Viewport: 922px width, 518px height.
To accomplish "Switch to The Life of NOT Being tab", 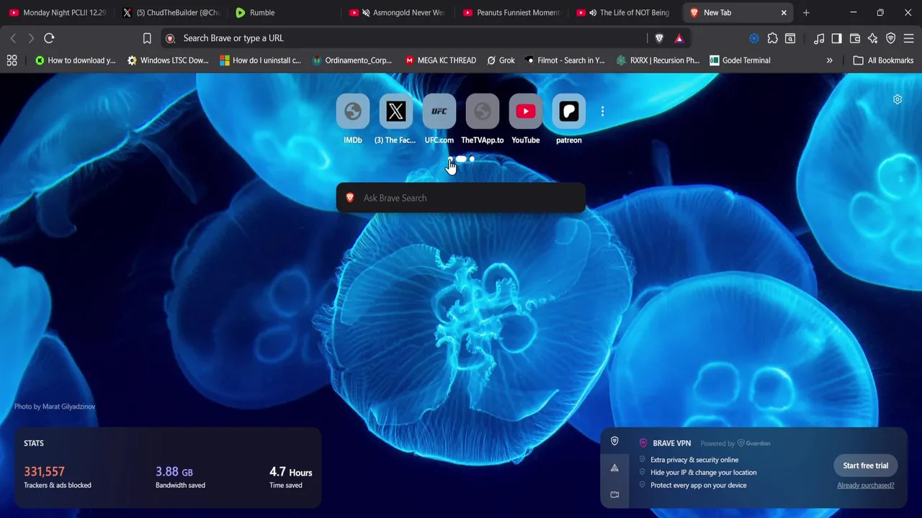I will 625,12.
